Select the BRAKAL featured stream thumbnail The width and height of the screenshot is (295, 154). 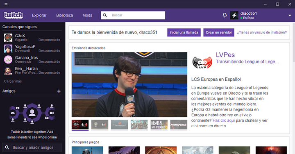click(x=159, y=125)
